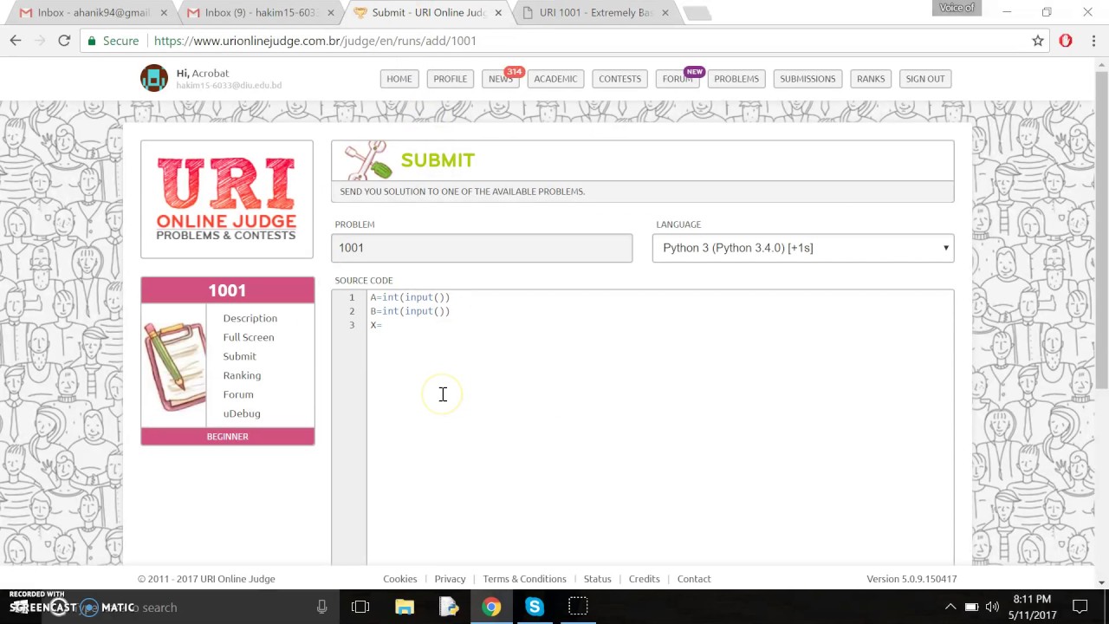Click the URI Online Judge logo
This screenshot has height=624, width=1109.
tap(227, 199)
